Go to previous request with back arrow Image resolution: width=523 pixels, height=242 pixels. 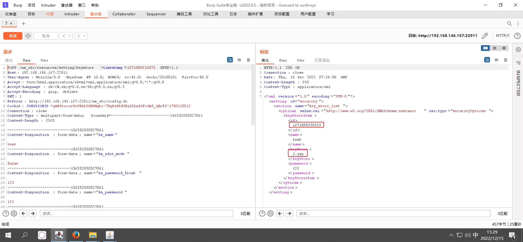click(64, 36)
